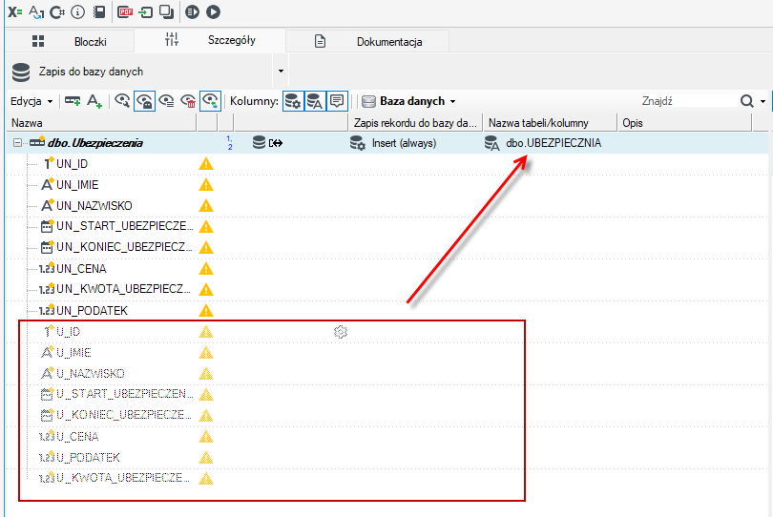Click the add text field A+ icon

click(94, 101)
